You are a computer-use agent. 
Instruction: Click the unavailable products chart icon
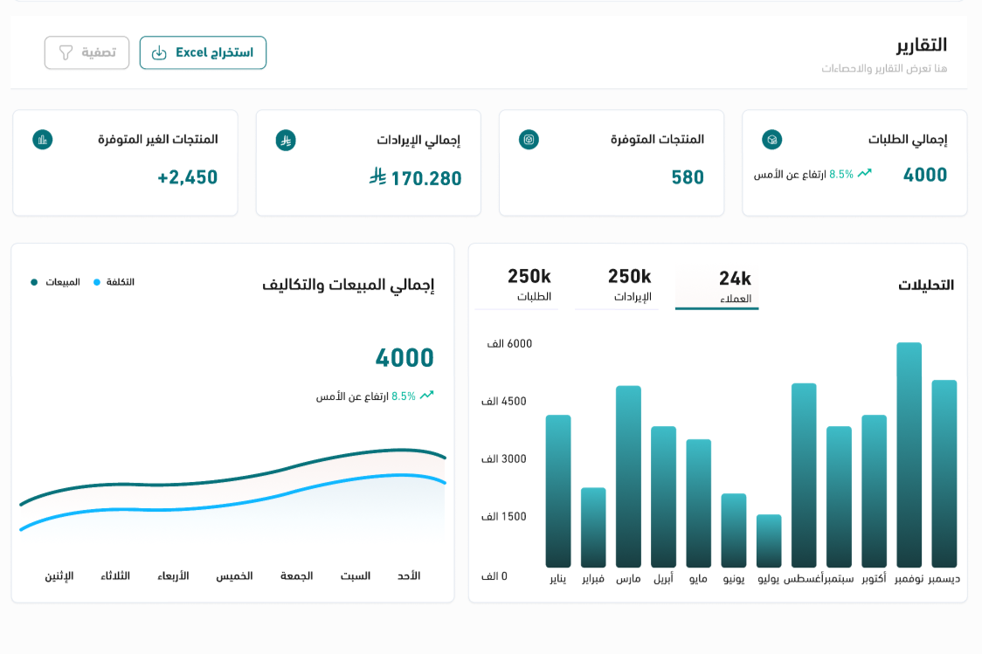pyautogui.click(x=43, y=140)
